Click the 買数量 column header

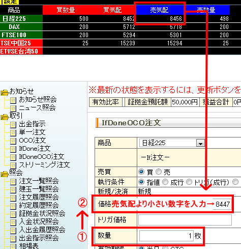(x=66, y=10)
